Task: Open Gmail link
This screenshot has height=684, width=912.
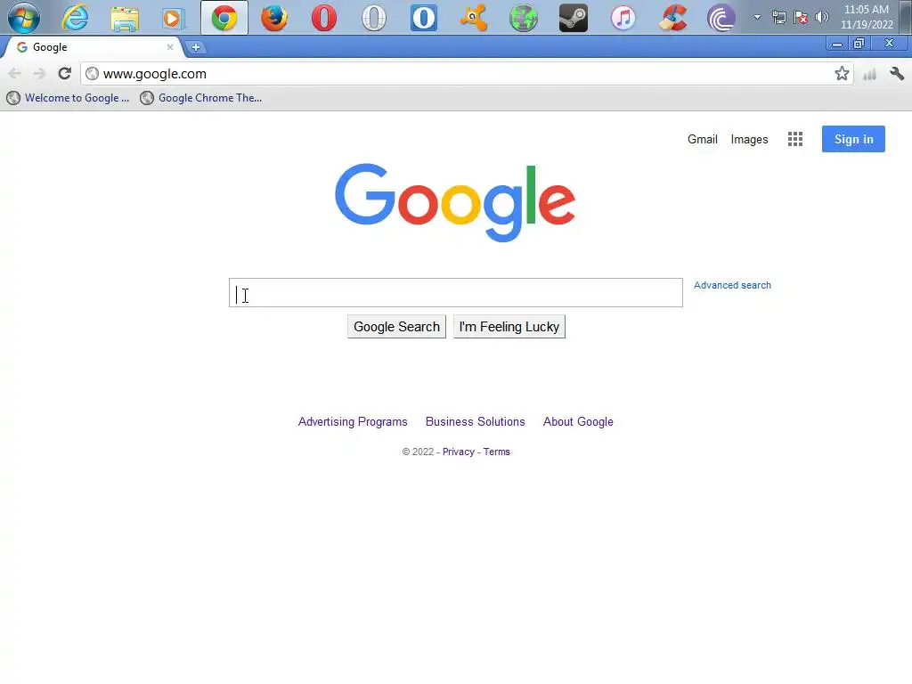Action: (703, 140)
